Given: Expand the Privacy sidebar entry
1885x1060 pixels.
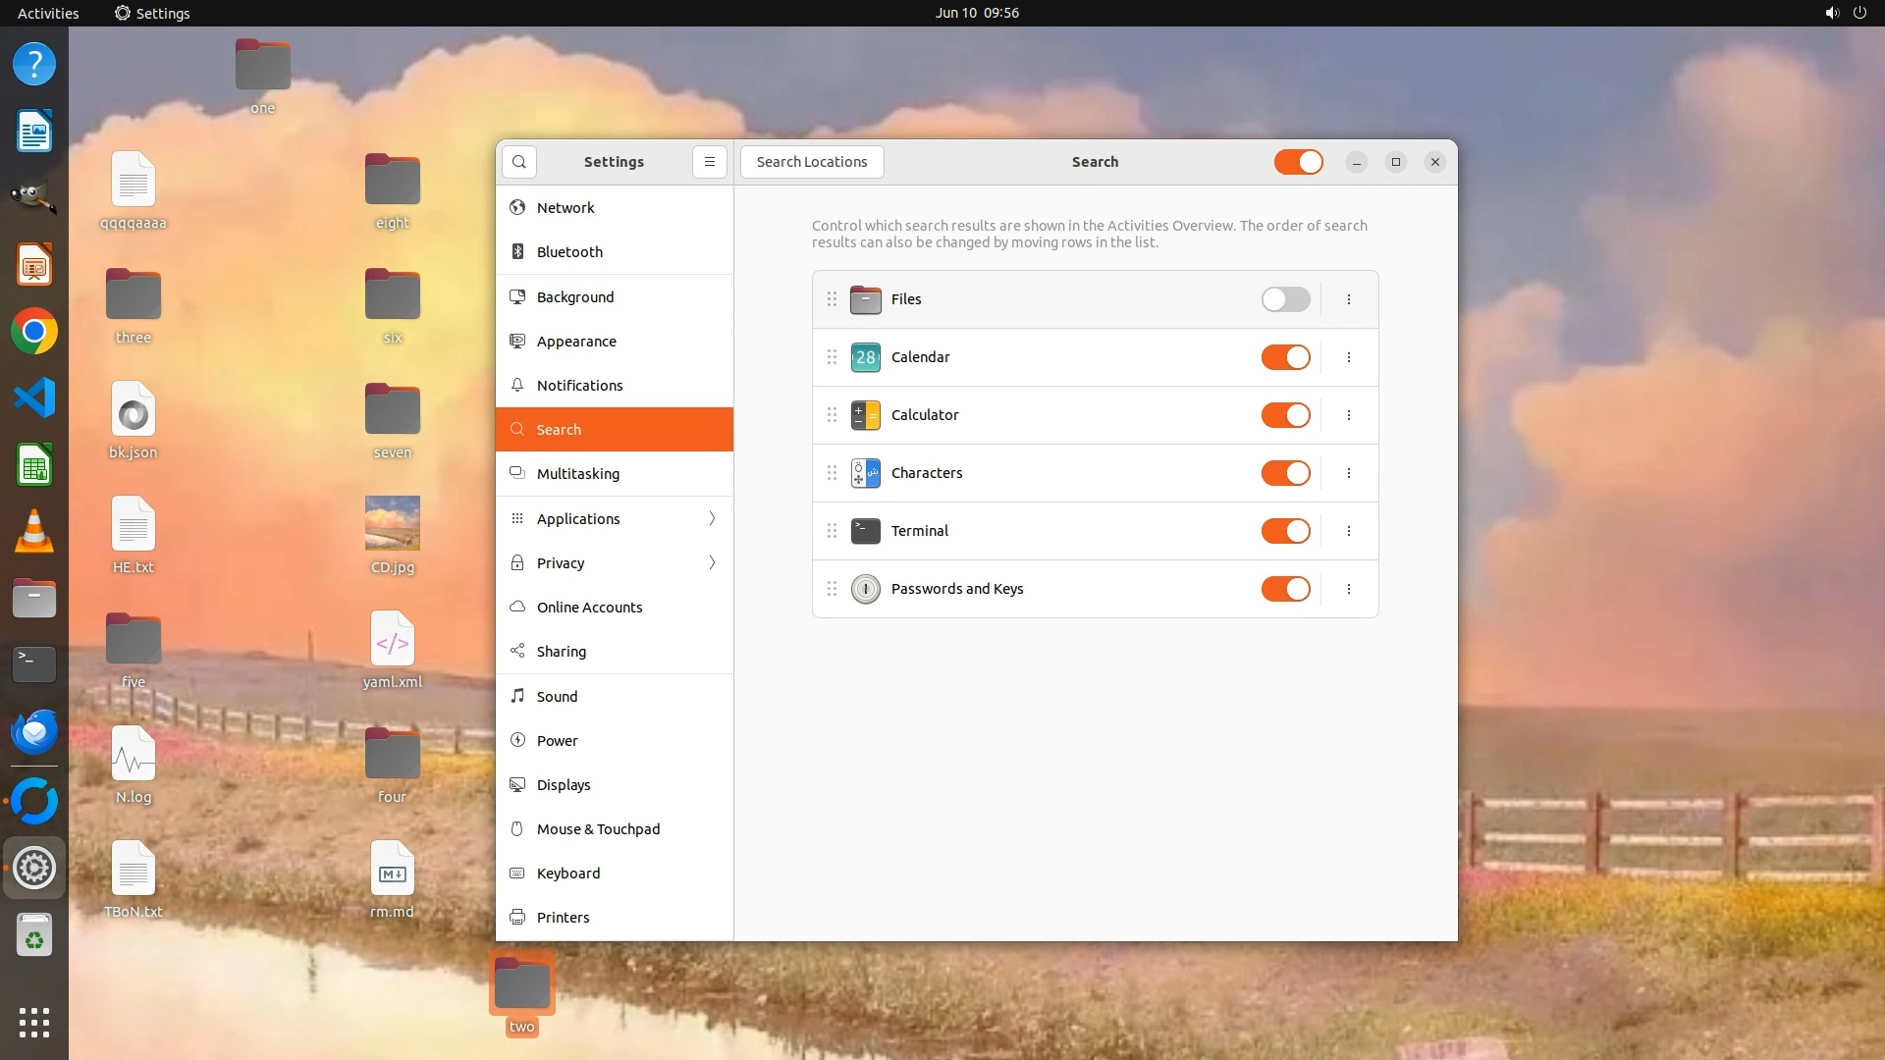Looking at the screenshot, I should (615, 562).
